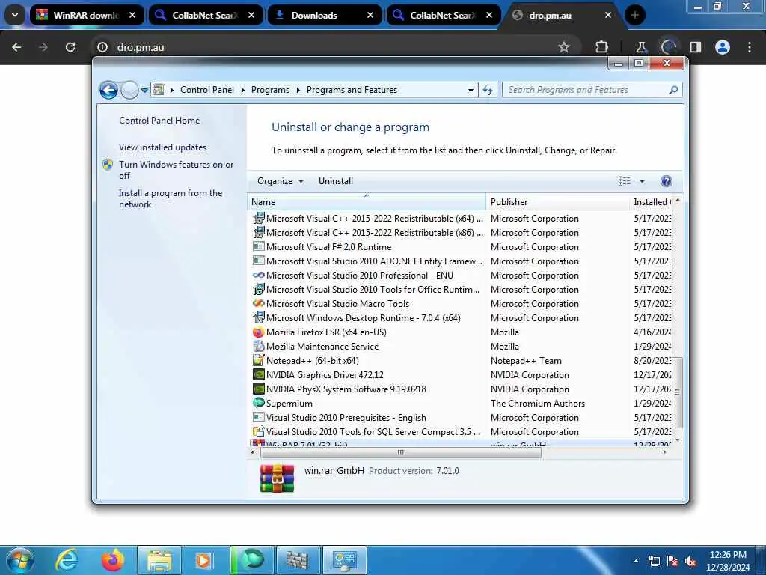Image resolution: width=766 pixels, height=575 pixels.
Task: Click the Uninstall toolbar button
Action: point(336,181)
